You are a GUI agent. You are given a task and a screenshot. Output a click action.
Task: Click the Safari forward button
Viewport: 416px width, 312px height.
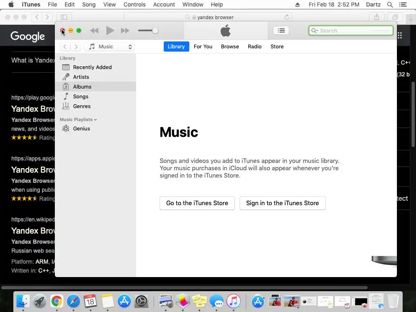pyautogui.click(x=47, y=17)
